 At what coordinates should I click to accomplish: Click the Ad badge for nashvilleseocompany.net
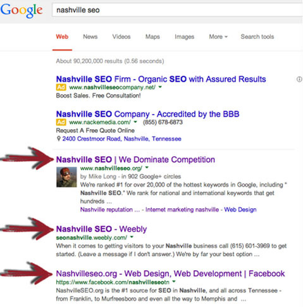[x=61, y=87]
